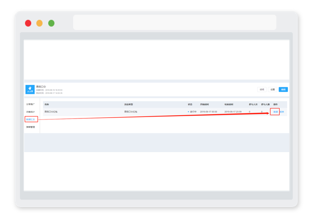Click the 访问 button
The image size is (314, 218).
[x=262, y=90]
